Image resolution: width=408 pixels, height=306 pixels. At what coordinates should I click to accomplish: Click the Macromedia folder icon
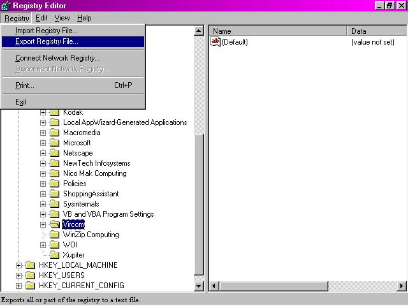pos(54,133)
